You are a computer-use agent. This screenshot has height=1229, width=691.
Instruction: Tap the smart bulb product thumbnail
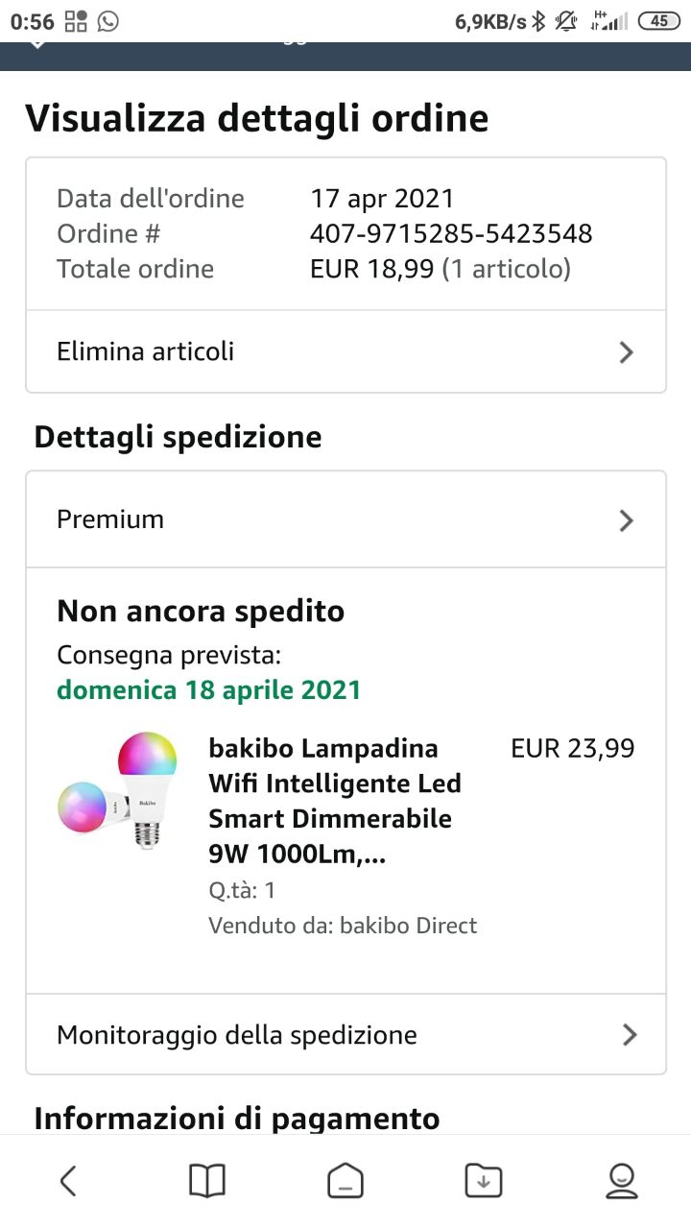click(118, 789)
